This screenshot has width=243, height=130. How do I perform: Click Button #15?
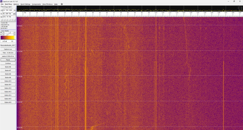tap(8, 99)
